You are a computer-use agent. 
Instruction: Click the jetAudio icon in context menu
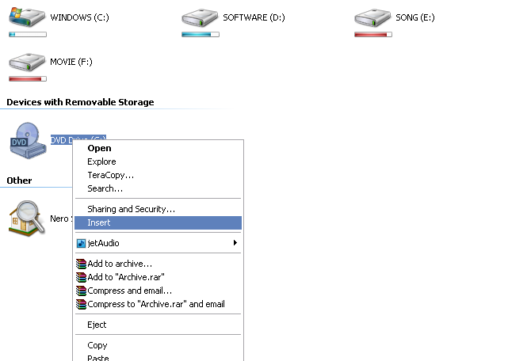coord(81,243)
